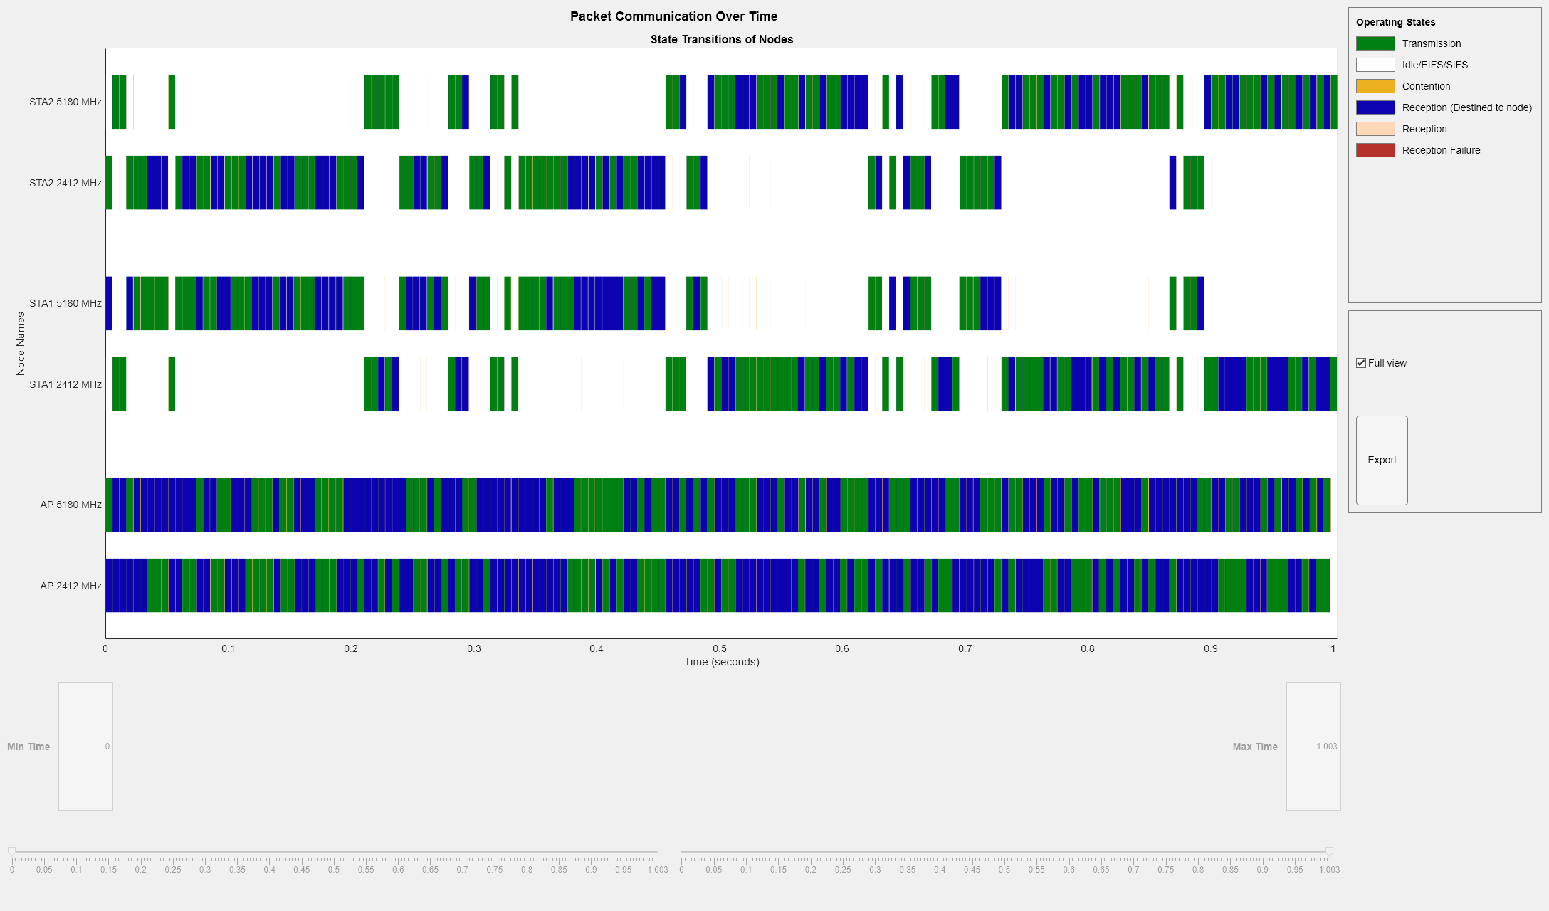Click the AP 2412 MHz row label
The width and height of the screenshot is (1549, 911).
pos(70,586)
